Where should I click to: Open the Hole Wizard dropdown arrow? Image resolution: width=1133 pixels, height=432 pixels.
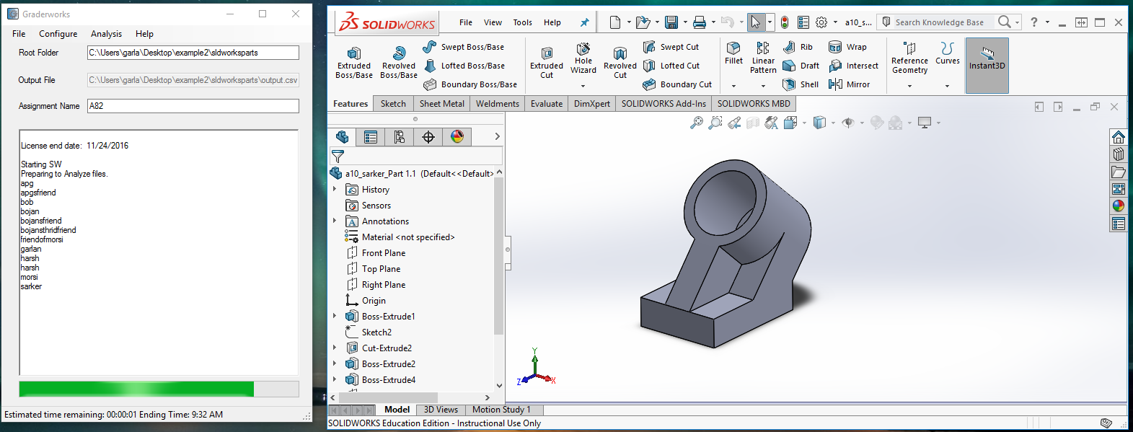(583, 86)
